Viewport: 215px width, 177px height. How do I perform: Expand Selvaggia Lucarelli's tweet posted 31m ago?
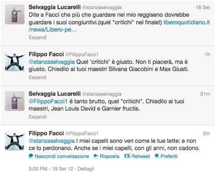(x=38, y=117)
